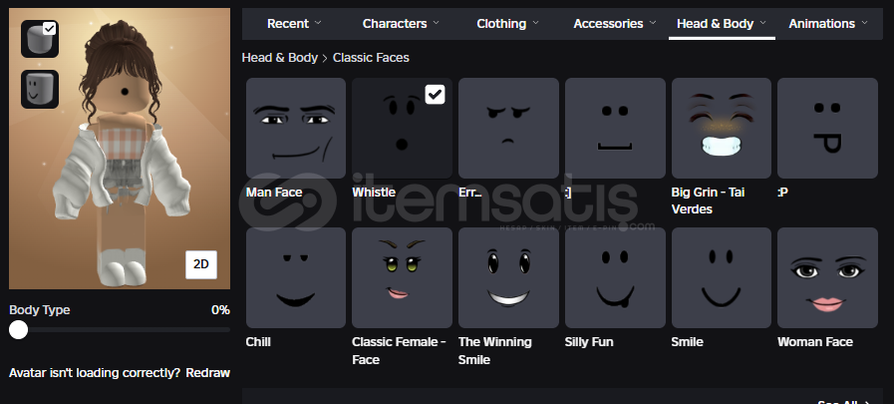Viewport: 894px width, 404px height.
Task: Pick the Woman Face thumbnail
Action: [x=827, y=277]
